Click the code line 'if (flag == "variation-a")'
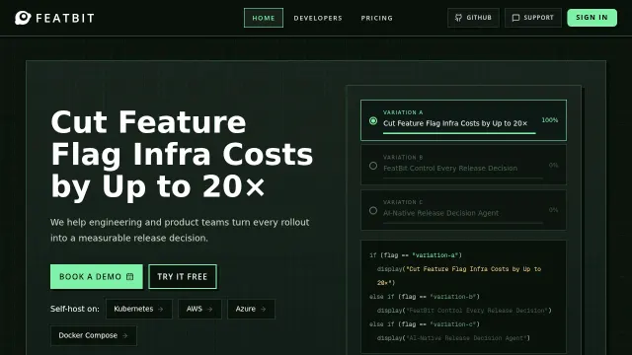632x355 pixels. [x=416, y=255]
